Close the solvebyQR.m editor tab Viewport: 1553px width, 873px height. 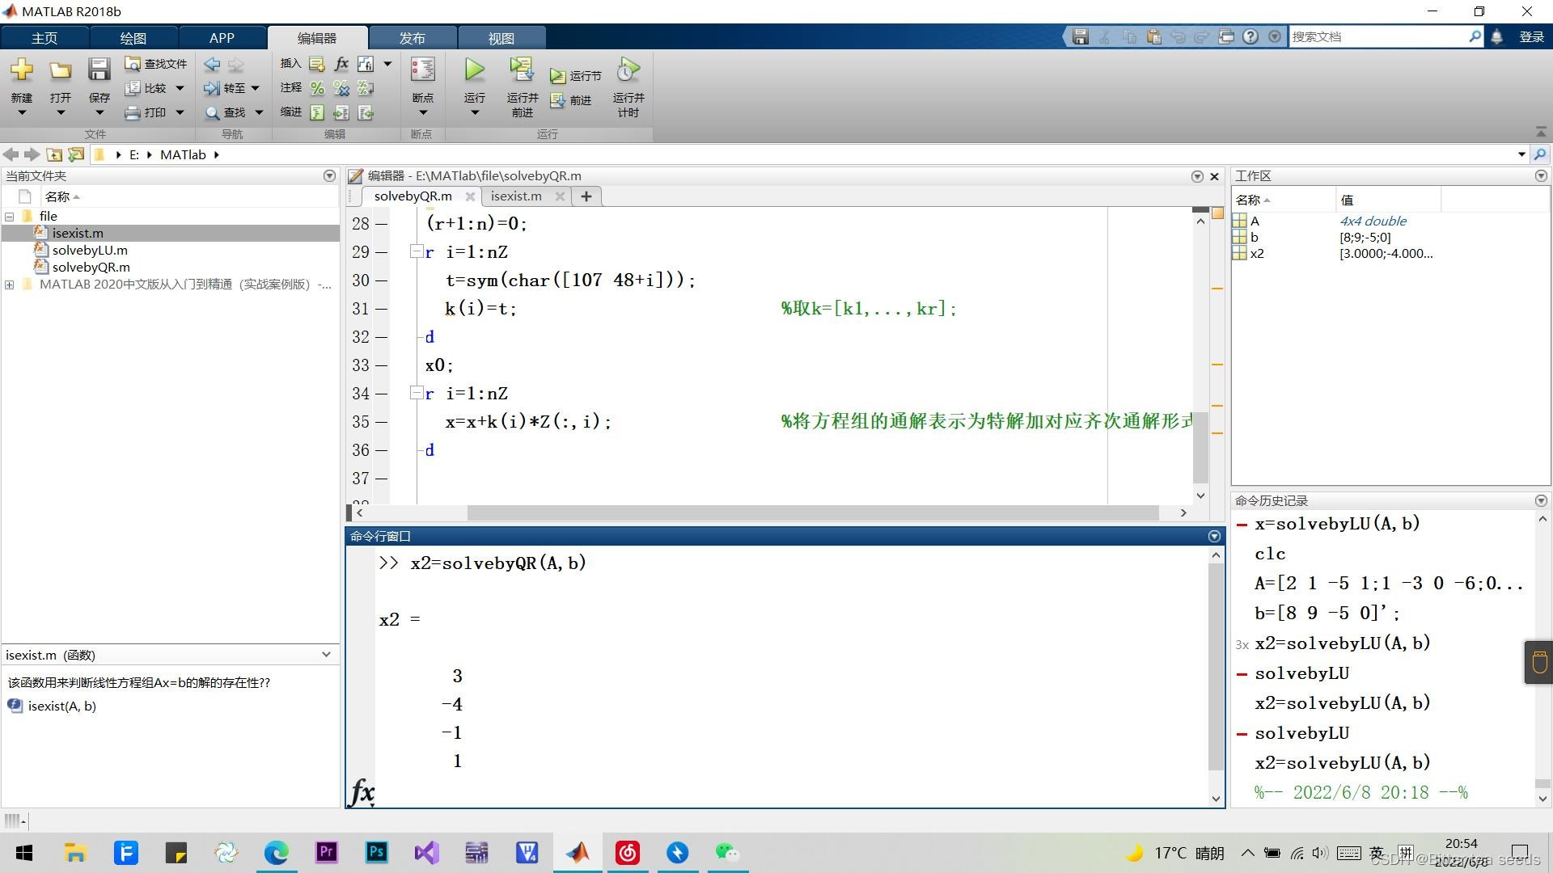point(470,196)
